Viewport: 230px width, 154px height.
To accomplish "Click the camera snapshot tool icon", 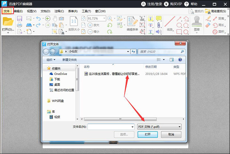I will [x=61, y=19].
